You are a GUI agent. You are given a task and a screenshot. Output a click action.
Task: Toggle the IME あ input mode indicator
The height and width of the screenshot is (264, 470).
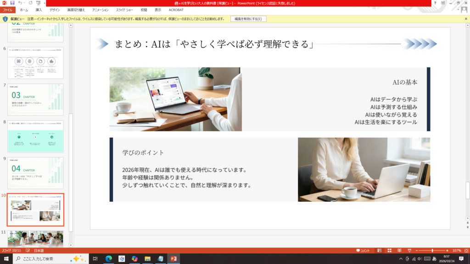pos(434,259)
